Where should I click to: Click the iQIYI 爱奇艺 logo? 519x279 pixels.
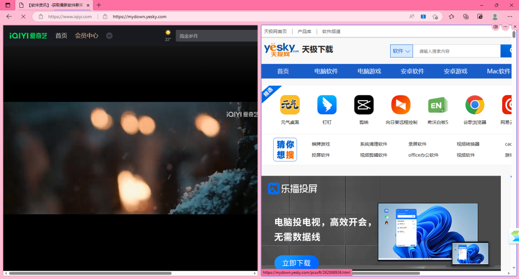(x=27, y=35)
